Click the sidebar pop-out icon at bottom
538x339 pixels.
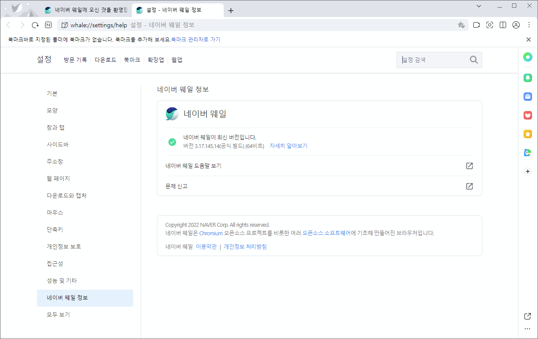tap(527, 316)
